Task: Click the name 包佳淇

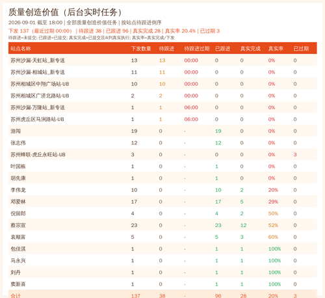Action: 18,249
